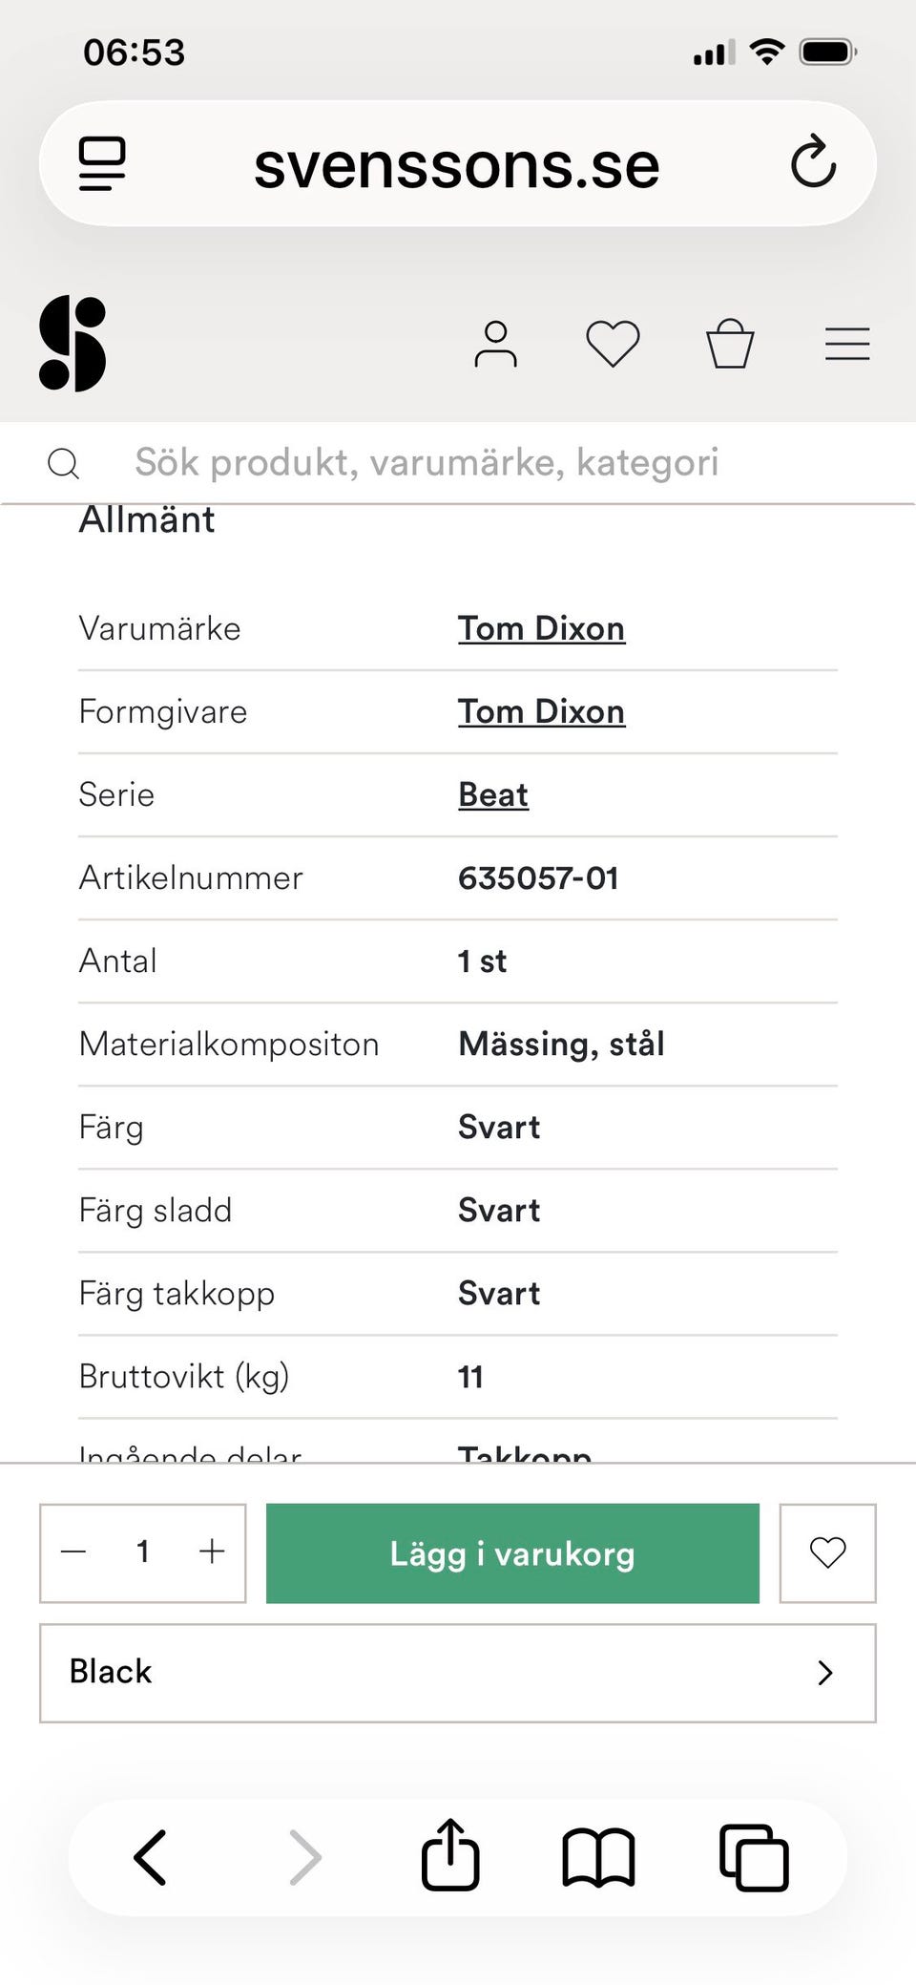Open the Tom Dixon Formgivare link
The width and height of the screenshot is (916, 1985).
point(541,711)
